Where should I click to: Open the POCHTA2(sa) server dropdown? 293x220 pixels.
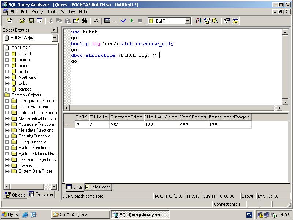(x=55, y=38)
